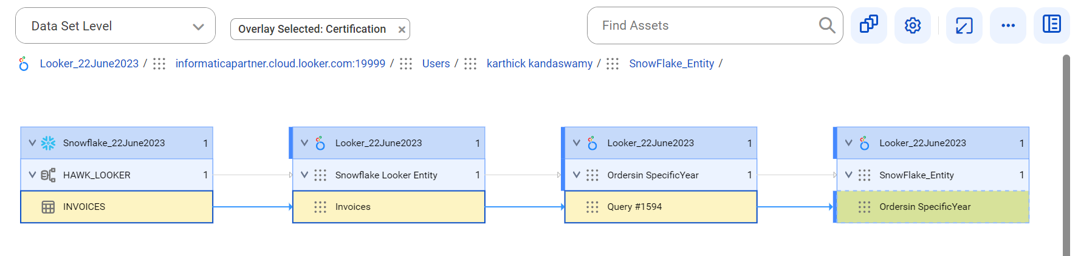Image resolution: width=1078 pixels, height=256 pixels.
Task: Click grid icon before informaticapartner breadcrumb
Action: tap(159, 64)
